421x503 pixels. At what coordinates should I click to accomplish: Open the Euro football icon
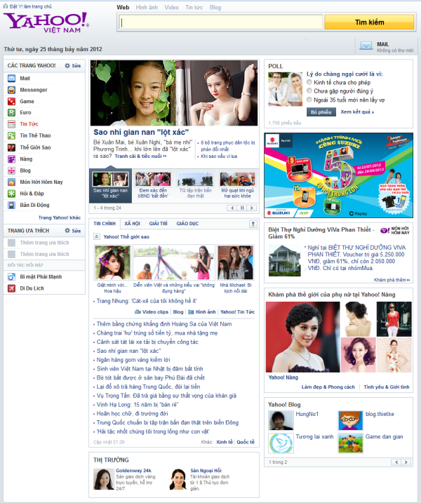coord(11,113)
